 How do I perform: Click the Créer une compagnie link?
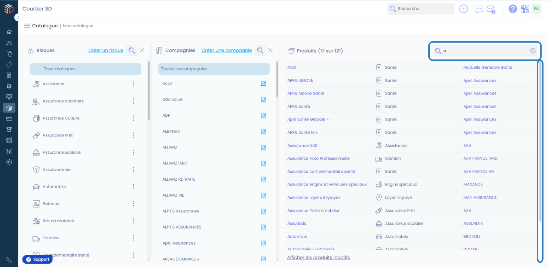pos(227,50)
